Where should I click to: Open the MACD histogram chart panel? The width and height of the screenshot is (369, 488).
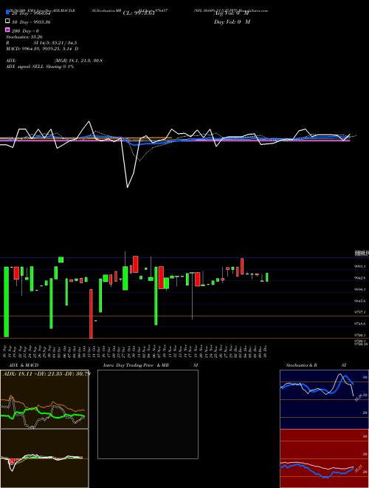44,458
